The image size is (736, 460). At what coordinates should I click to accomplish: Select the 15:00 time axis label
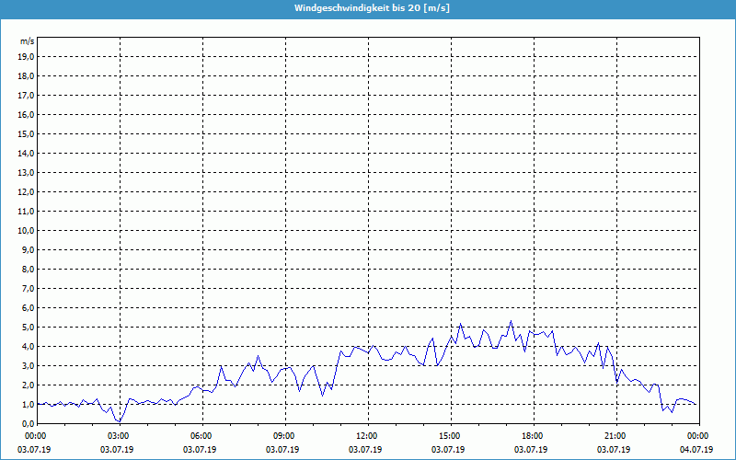click(x=449, y=436)
